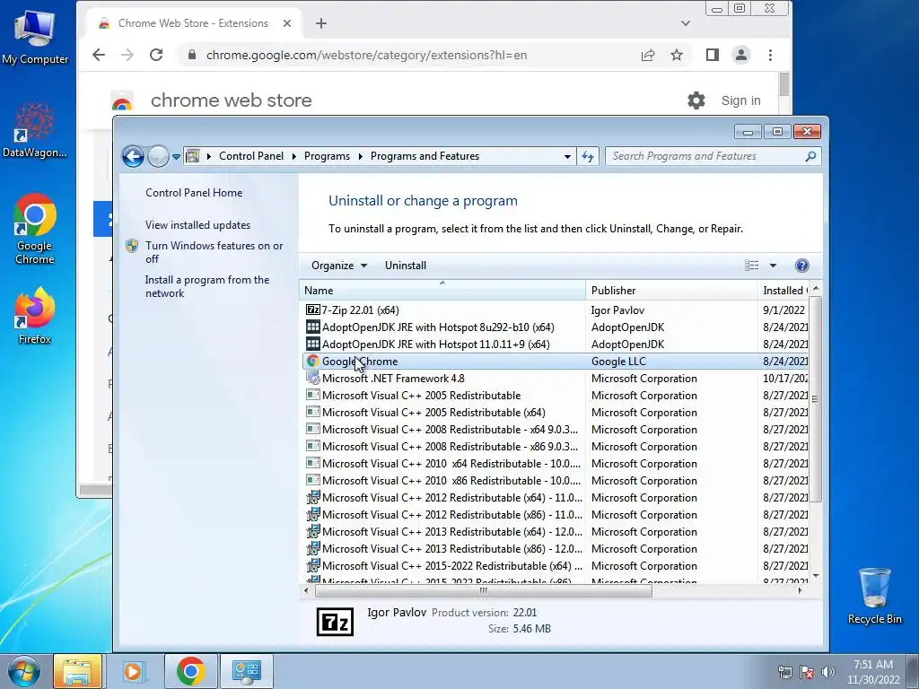Click the Chrome address bar URL
This screenshot has height=689, width=919.
tap(366, 55)
